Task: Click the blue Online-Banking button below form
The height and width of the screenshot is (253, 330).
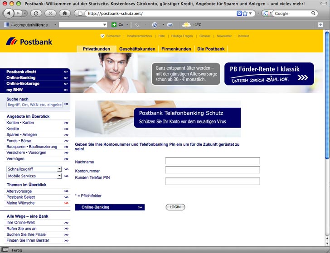Action: 110,207
